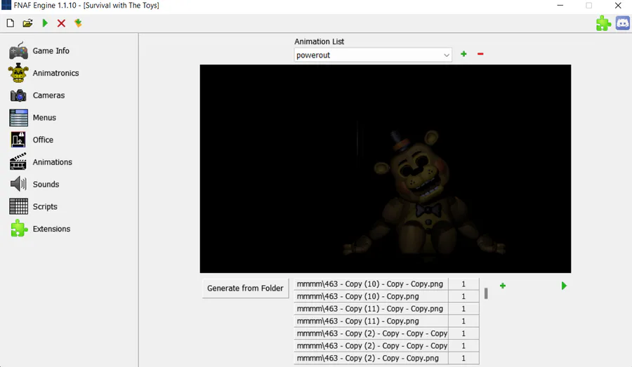
Task: Click the Sounds speaker icon
Action: coord(18,184)
